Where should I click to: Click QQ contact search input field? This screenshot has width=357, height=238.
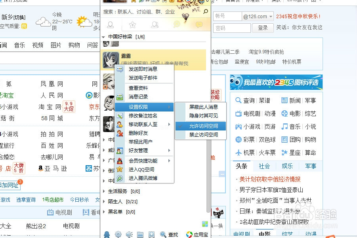(x=151, y=11)
